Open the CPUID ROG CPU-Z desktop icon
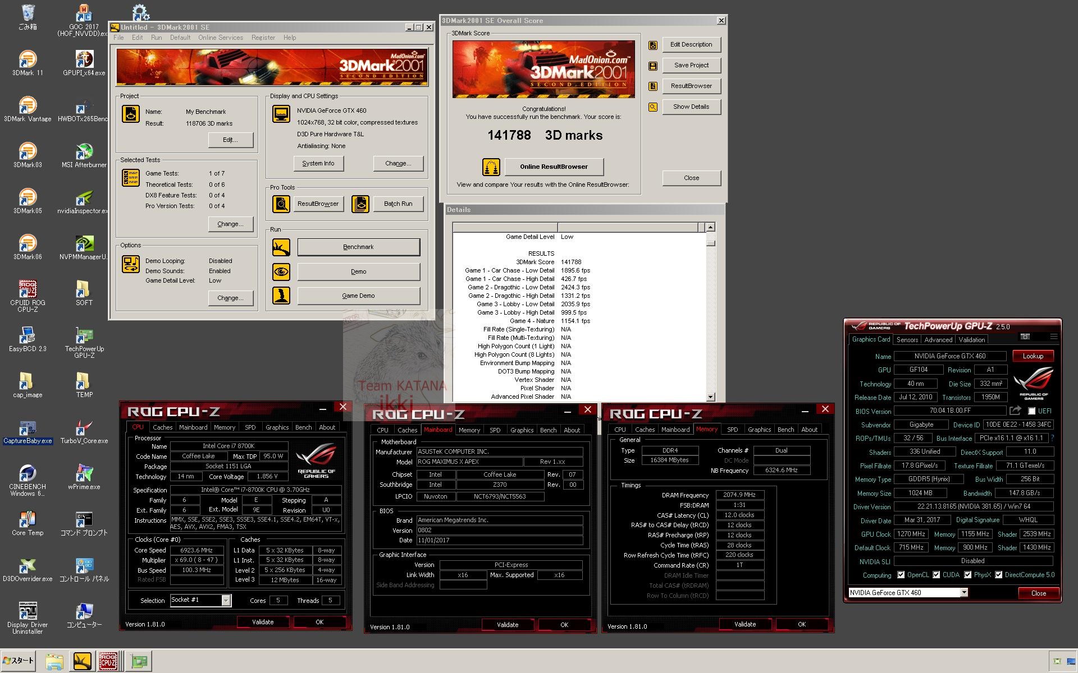 (x=28, y=296)
